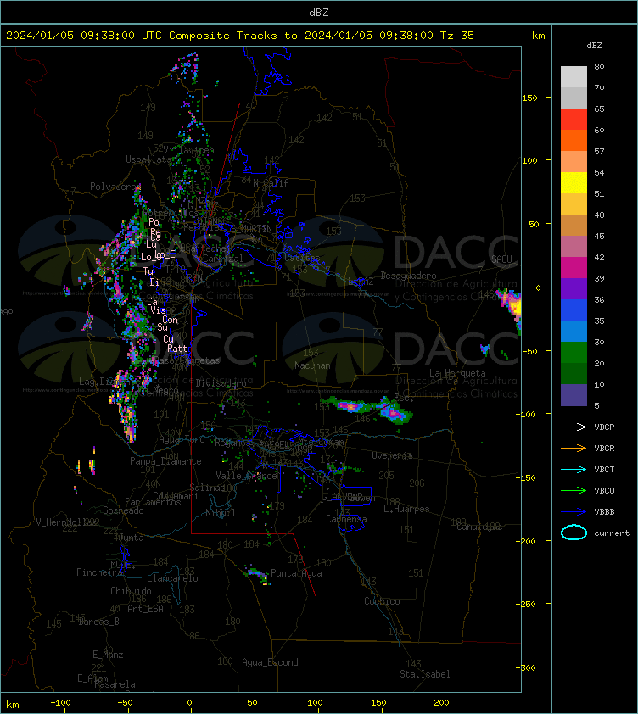The height and width of the screenshot is (714, 638).
Task: Click the legend value '54'
Action: click(599, 173)
